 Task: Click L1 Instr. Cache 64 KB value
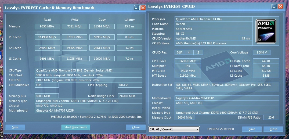266,61
